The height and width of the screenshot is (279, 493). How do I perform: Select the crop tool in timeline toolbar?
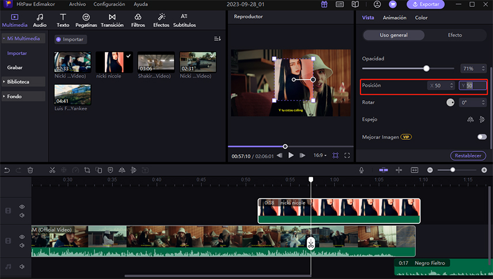(87, 170)
